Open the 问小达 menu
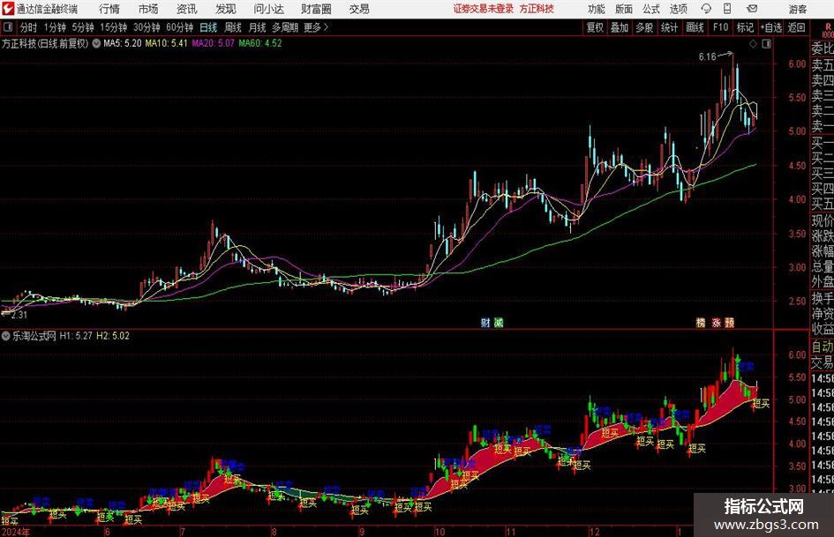834x537 pixels. coord(268,9)
